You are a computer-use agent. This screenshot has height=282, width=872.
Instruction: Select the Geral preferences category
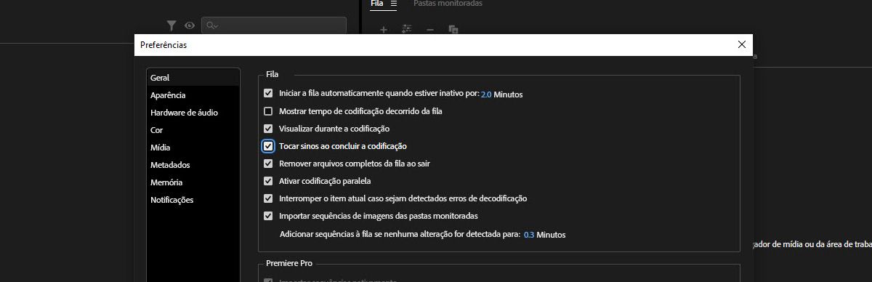click(193, 77)
